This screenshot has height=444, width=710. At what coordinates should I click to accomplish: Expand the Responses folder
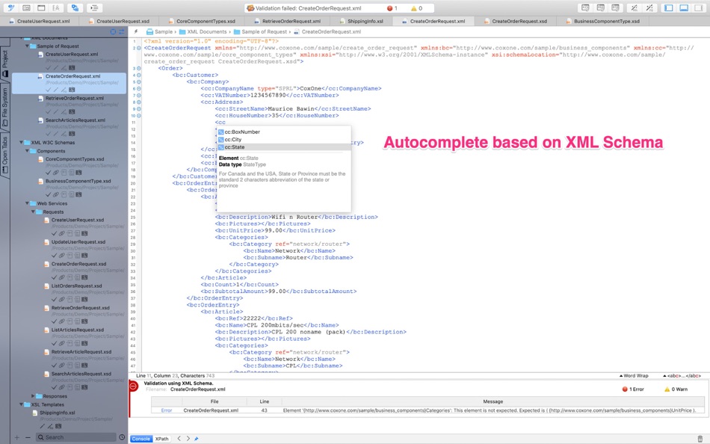click(x=33, y=396)
